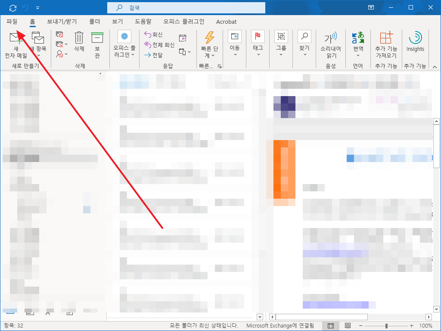Viewport: 441px width, 331px height.
Task: Click message list scroll down arrow
Action: pyautogui.click(x=260, y=317)
